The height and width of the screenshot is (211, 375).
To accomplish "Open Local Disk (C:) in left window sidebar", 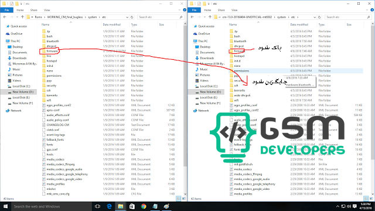I will 19,86.
